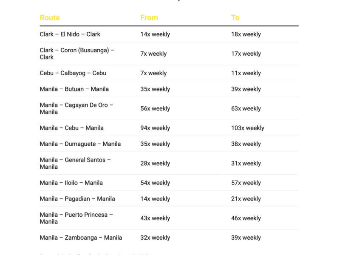The width and height of the screenshot is (340, 255).
Task: Click the 63x weekly To value
Action: 246,108
